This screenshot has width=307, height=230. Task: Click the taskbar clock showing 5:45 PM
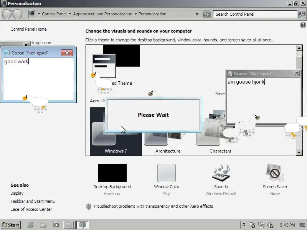(287, 225)
